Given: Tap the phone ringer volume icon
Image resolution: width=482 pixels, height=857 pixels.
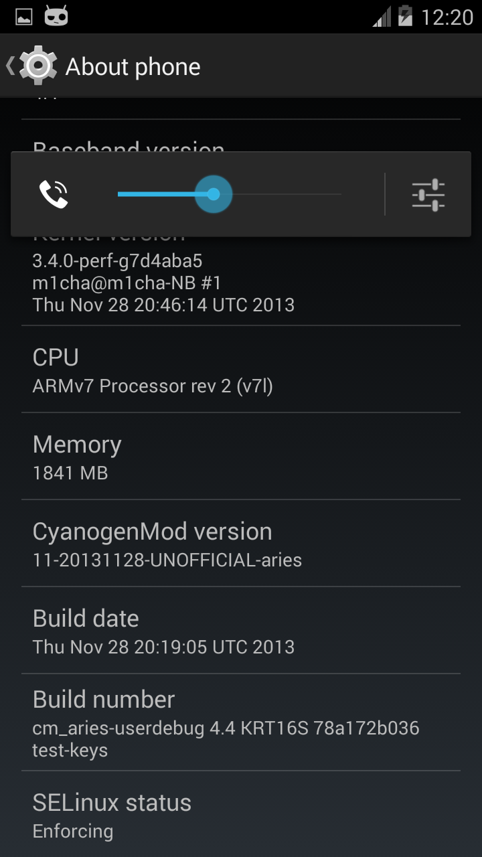Looking at the screenshot, I should pos(54,194).
